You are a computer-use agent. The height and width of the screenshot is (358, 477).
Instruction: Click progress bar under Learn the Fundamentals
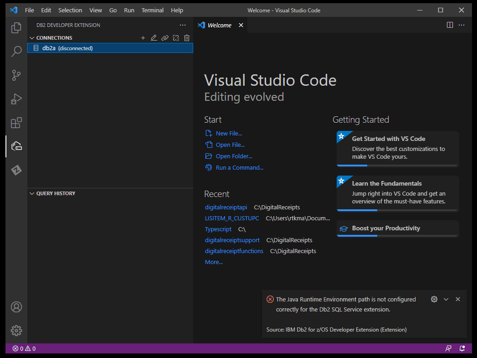tap(398, 210)
